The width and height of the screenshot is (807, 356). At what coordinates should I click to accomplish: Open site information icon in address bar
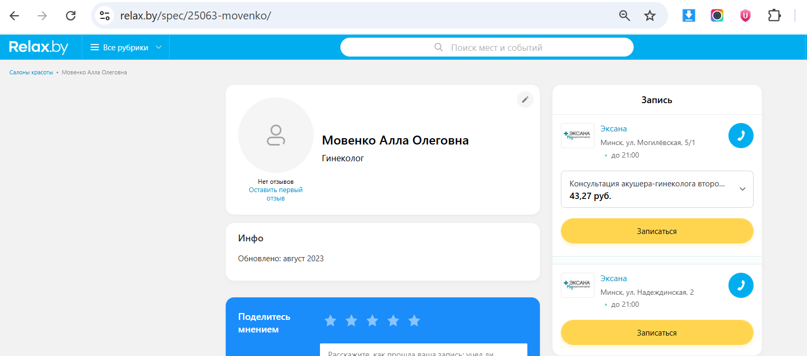105,16
